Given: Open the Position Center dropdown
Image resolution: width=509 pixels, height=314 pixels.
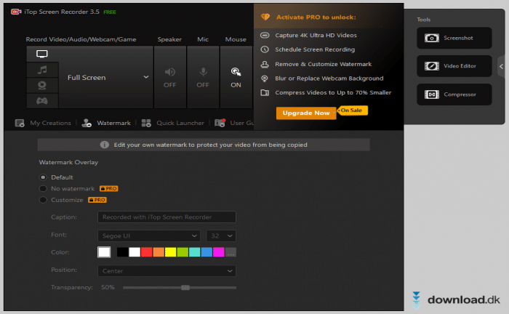Looking at the screenshot, I should [167, 271].
